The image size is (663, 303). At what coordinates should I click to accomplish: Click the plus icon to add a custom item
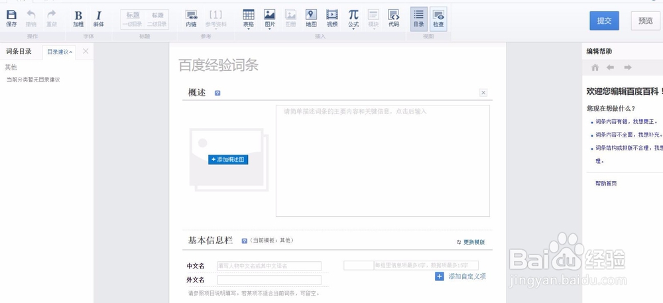tap(440, 276)
